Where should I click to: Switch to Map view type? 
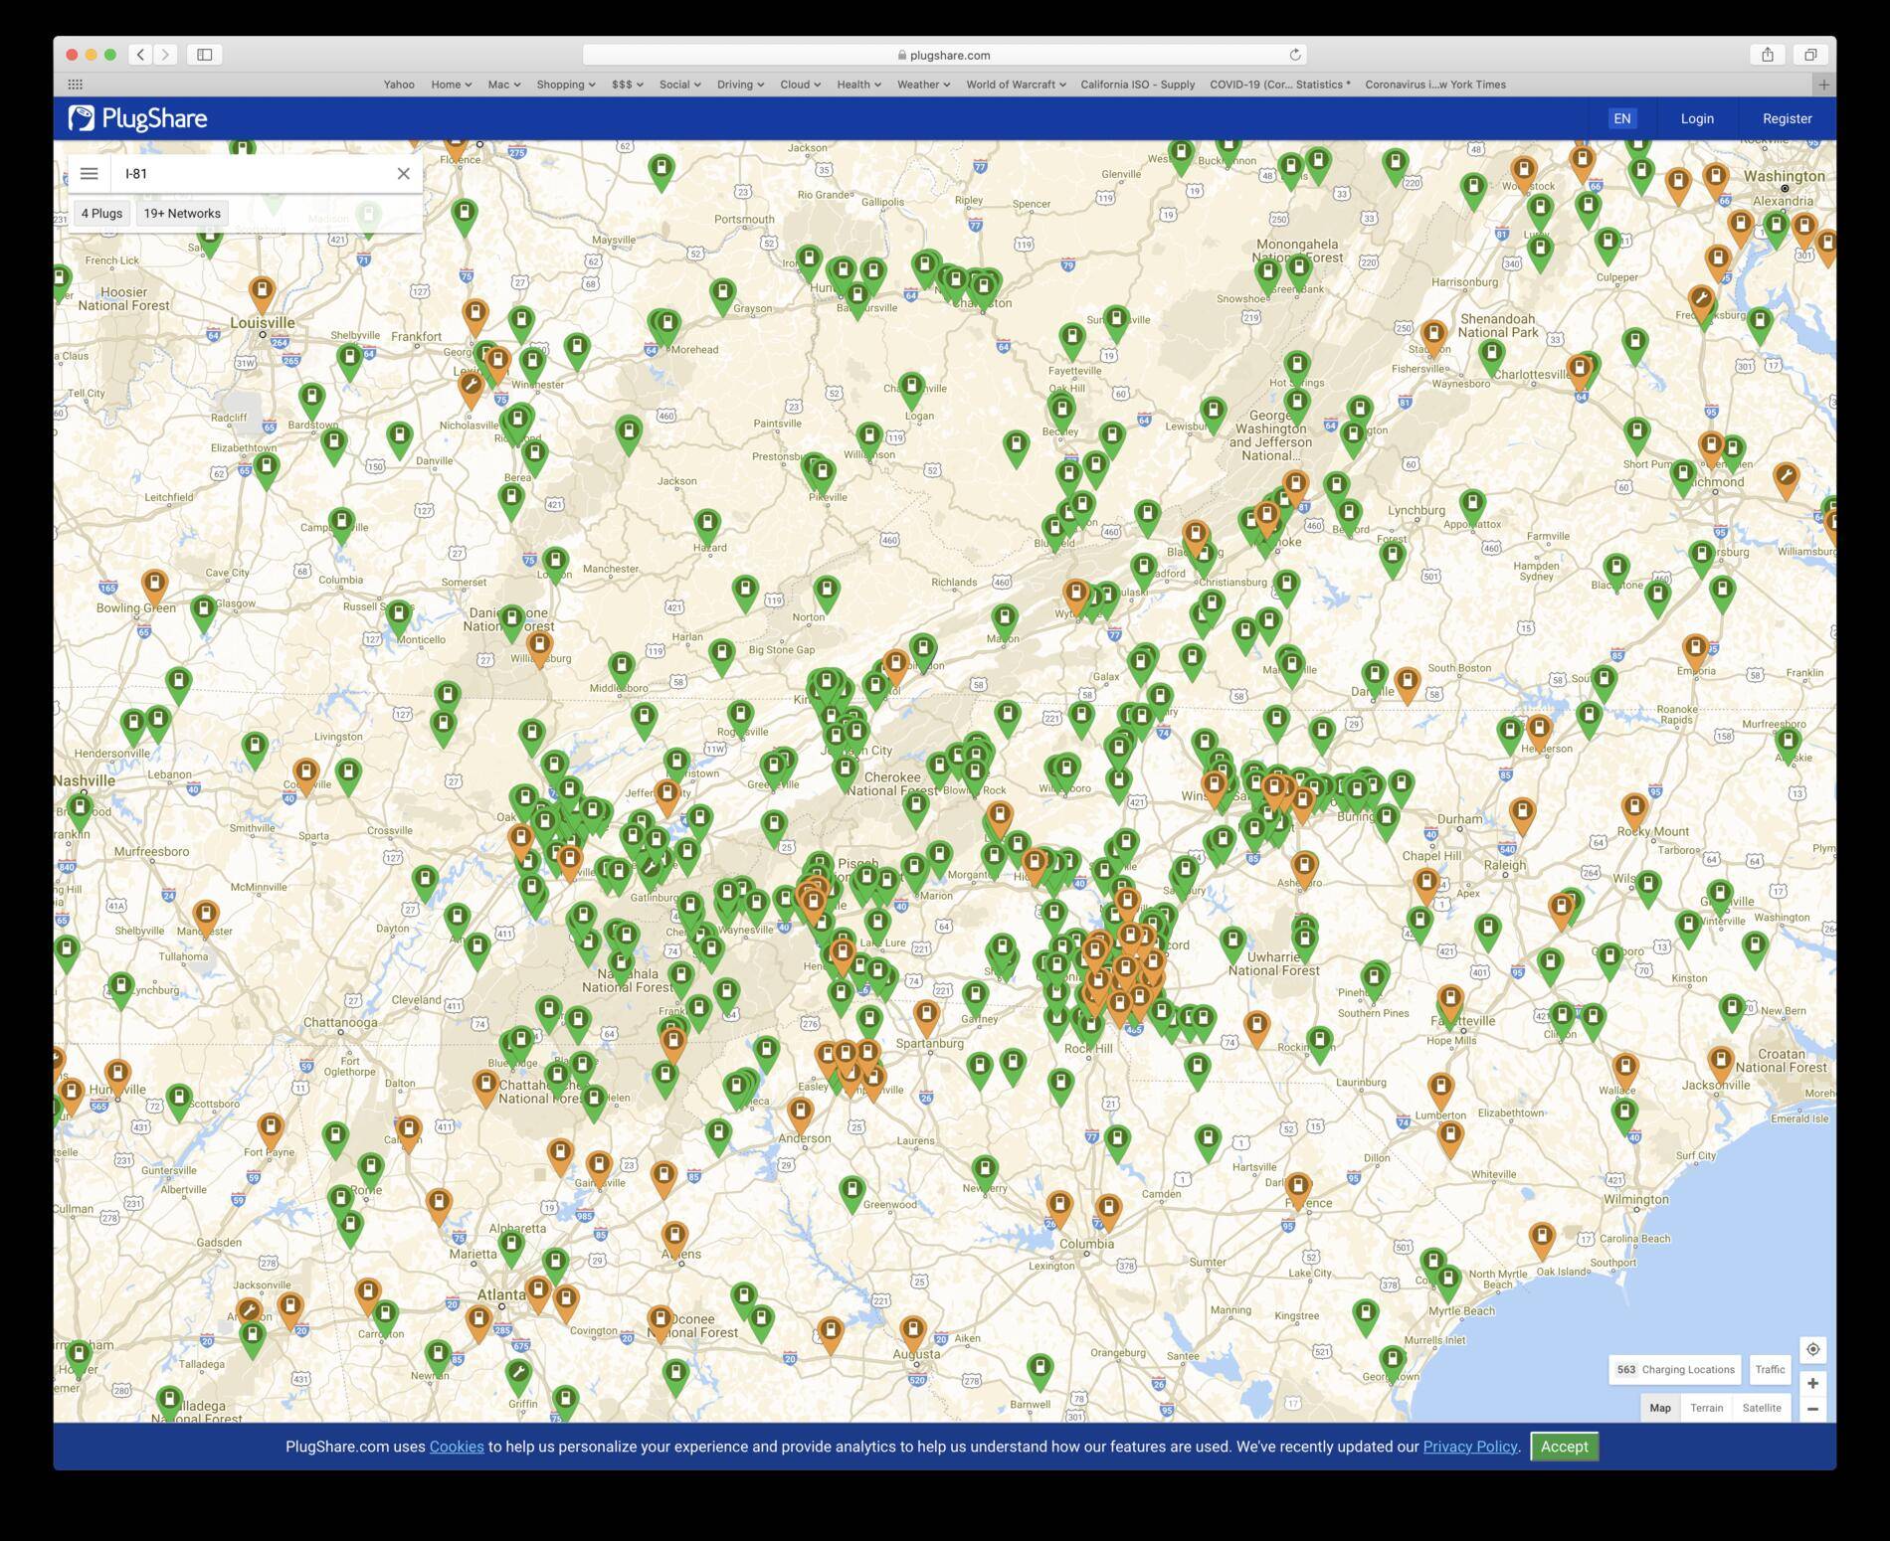(x=1660, y=1408)
